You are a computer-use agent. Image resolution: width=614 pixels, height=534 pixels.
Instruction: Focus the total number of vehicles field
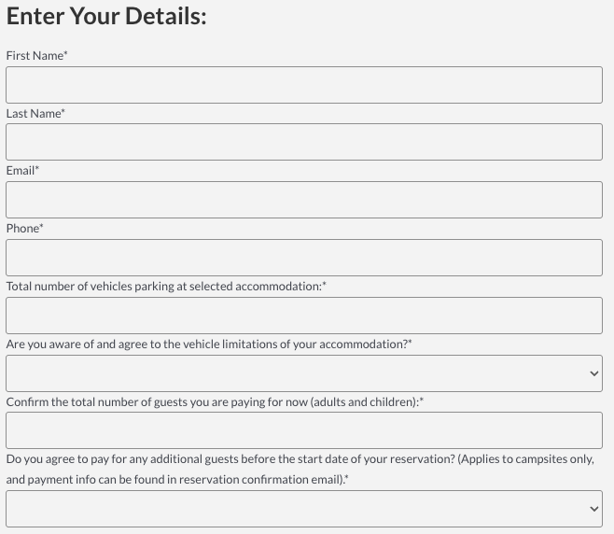pyautogui.click(x=304, y=316)
